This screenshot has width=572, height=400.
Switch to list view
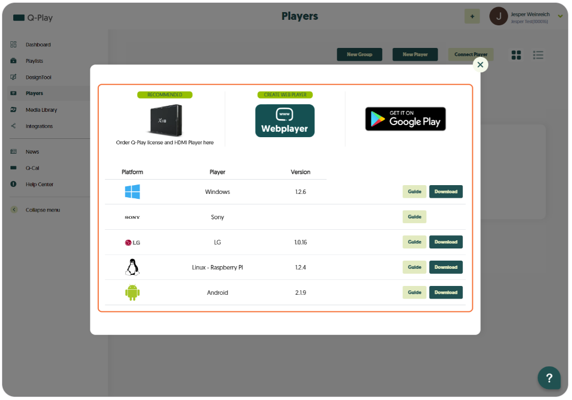coord(538,55)
